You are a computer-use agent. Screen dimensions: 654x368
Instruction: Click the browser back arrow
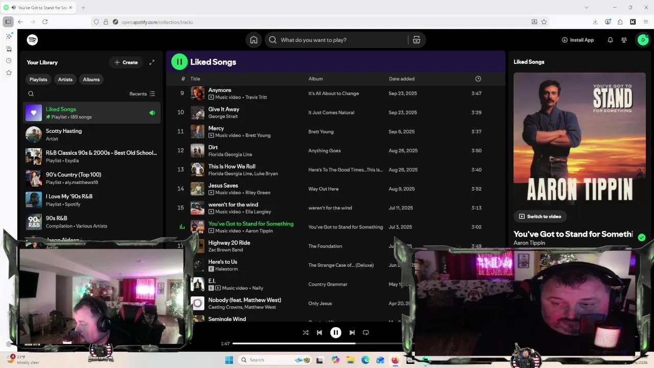[20, 22]
